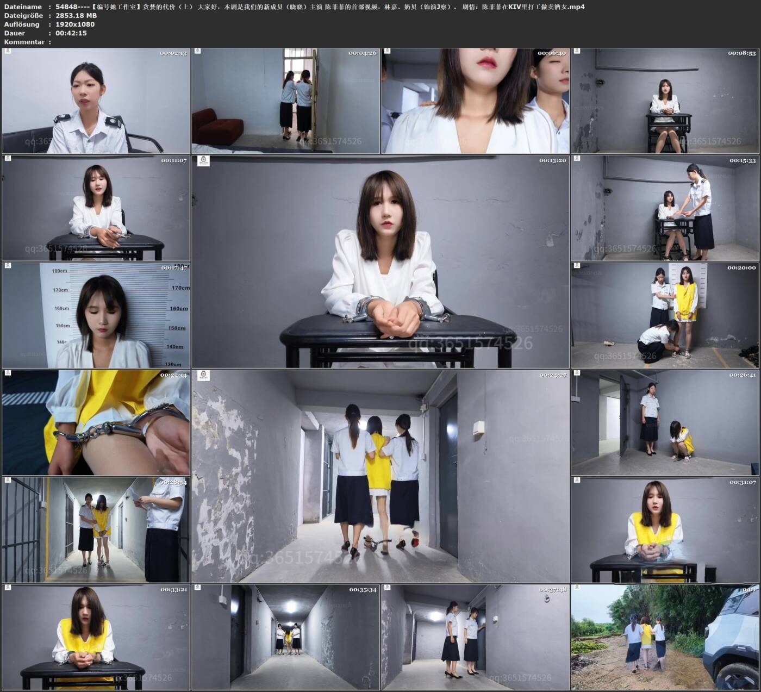The image size is (761, 692).
Task: Click the file size value 2853.18 MB
Action: 76,16
